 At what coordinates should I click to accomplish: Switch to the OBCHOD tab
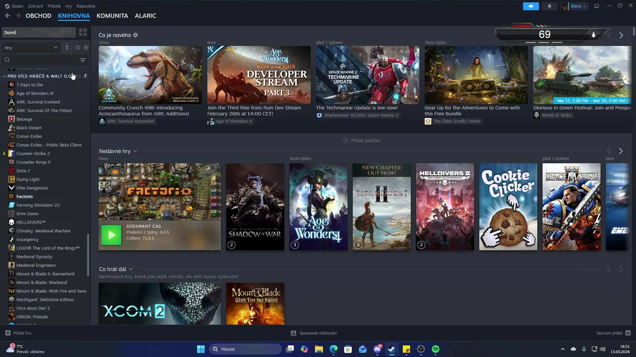tap(38, 16)
